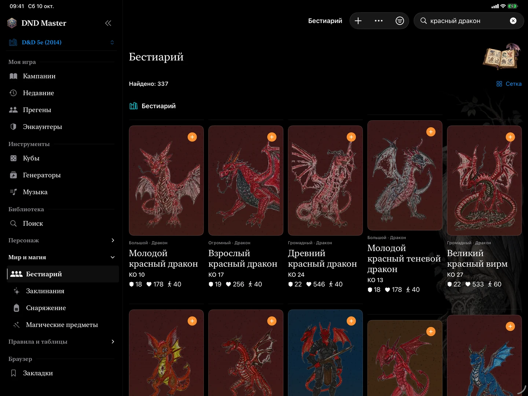
Task: Collapse the sidebar with the double chevron
Action: pyautogui.click(x=108, y=23)
